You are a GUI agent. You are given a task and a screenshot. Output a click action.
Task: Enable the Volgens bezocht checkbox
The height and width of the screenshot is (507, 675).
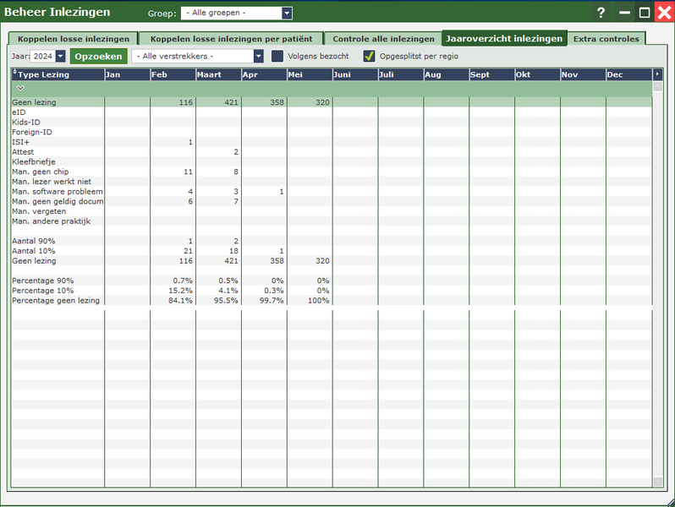[x=277, y=57]
